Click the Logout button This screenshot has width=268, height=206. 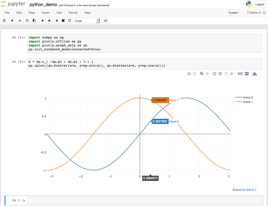260,4
